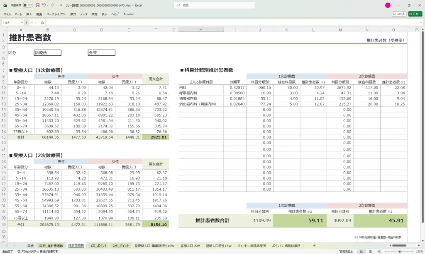Image resolution: width=425 pixels, height=254 pixels.
Task: Open the Name Box dropdown
Action: (x=22, y=22)
